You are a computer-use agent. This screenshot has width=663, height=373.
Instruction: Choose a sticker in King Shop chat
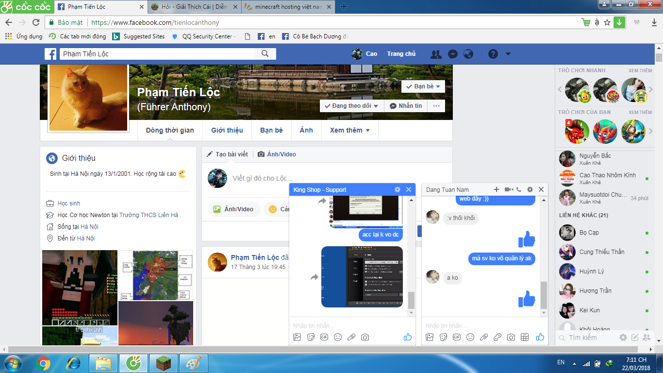311,337
